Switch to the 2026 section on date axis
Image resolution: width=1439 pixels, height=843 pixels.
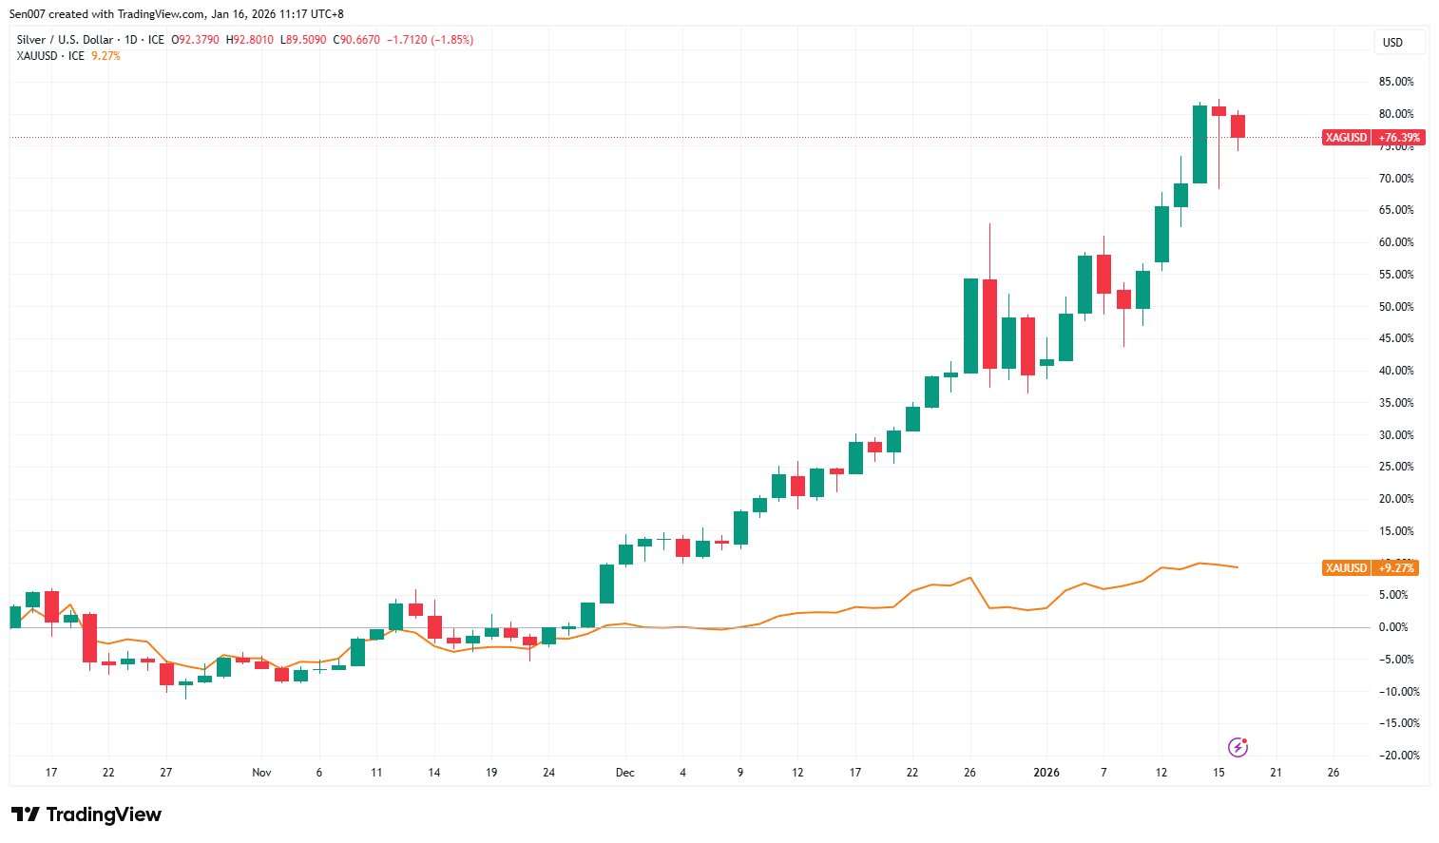click(x=1046, y=773)
